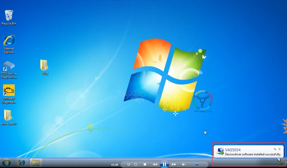This screenshot has width=287, height=168.
Task: Open Windows Explorer from the taskbar
Action: click(36, 163)
